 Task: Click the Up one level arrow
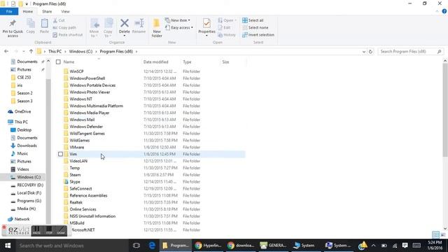coord(31,51)
